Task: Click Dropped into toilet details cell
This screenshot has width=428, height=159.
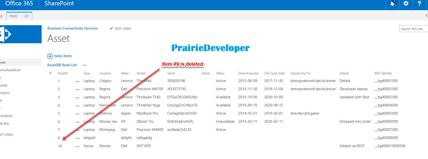Action: tap(355, 121)
